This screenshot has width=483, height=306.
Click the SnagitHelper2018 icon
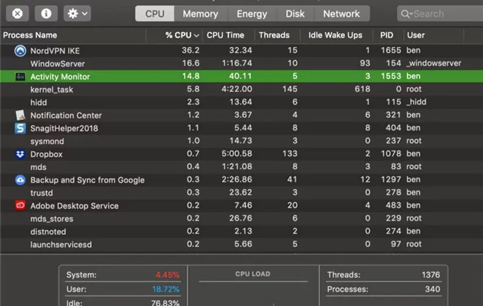tap(21, 128)
